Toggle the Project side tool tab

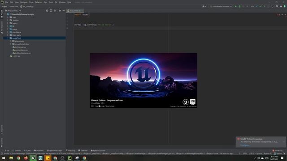(x=2, y=14)
